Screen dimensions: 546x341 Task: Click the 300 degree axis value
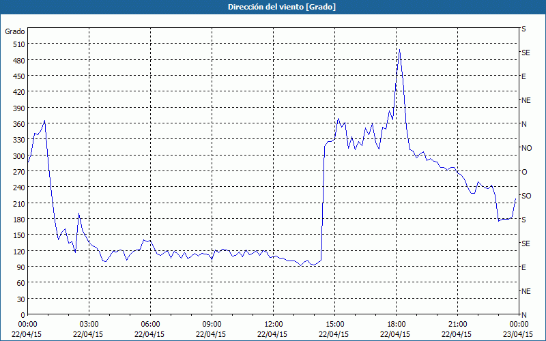pos(19,156)
